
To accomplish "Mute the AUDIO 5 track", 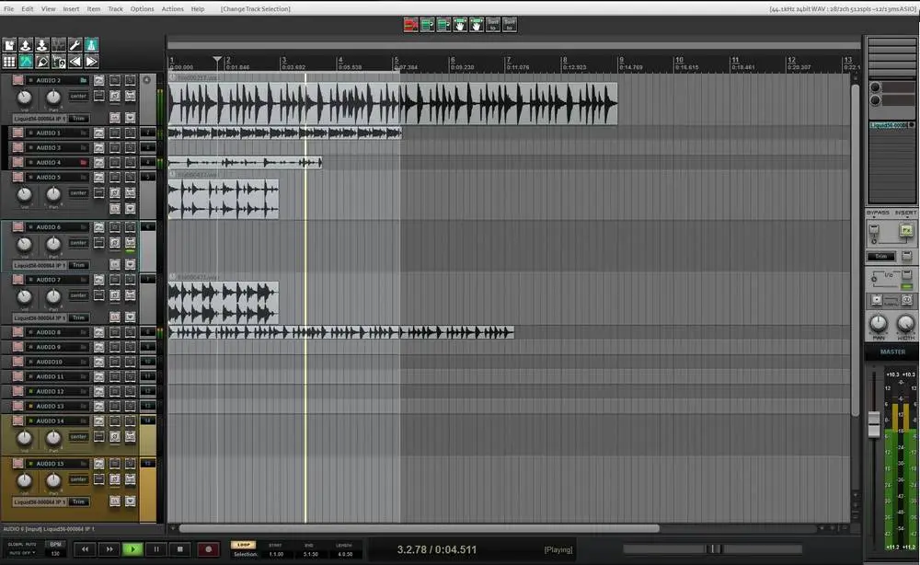I will 115,178.
